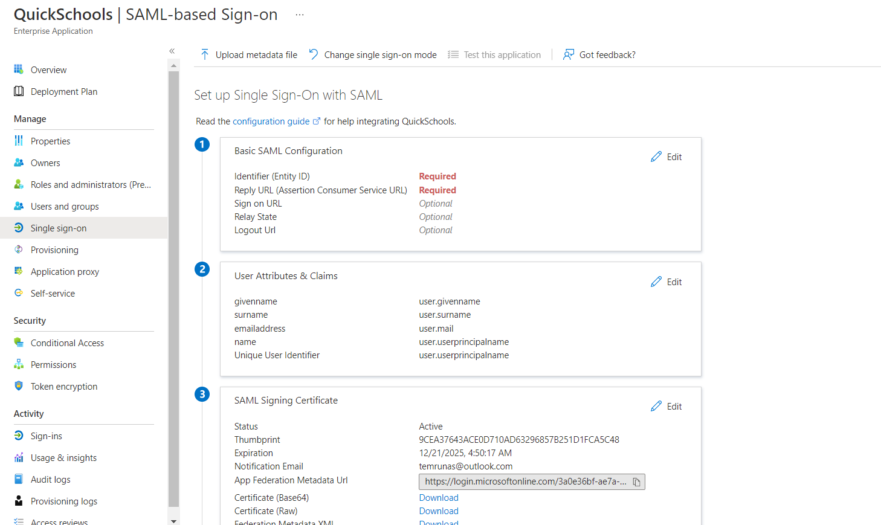Screen dimensions: 881x525
Task: Open the Self-service menu item
Action: point(53,293)
